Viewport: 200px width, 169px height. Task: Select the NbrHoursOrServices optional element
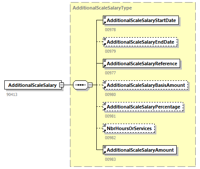coord(129,128)
